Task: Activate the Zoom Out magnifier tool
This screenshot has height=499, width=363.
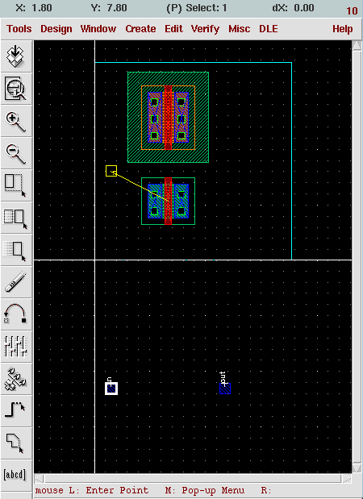Action: click(15, 154)
